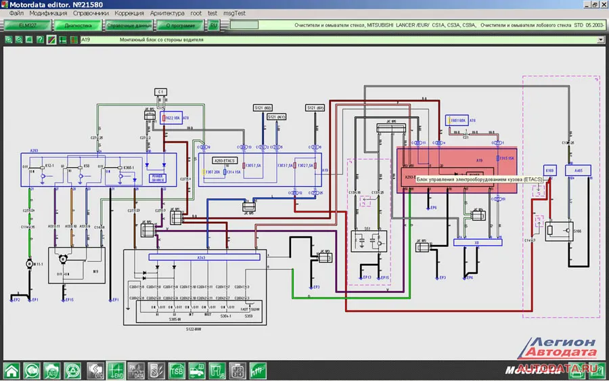Screen dimensions: 609x381
Task: Click the ELM327 button
Action: (x=26, y=26)
